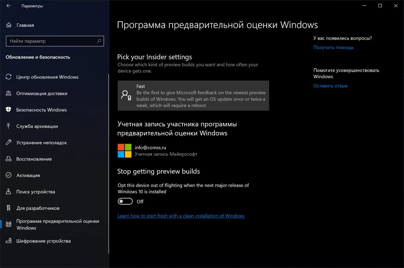This screenshot has height=268, width=404.
Task: Open the Получить помощь link
Action: tap(333, 47)
